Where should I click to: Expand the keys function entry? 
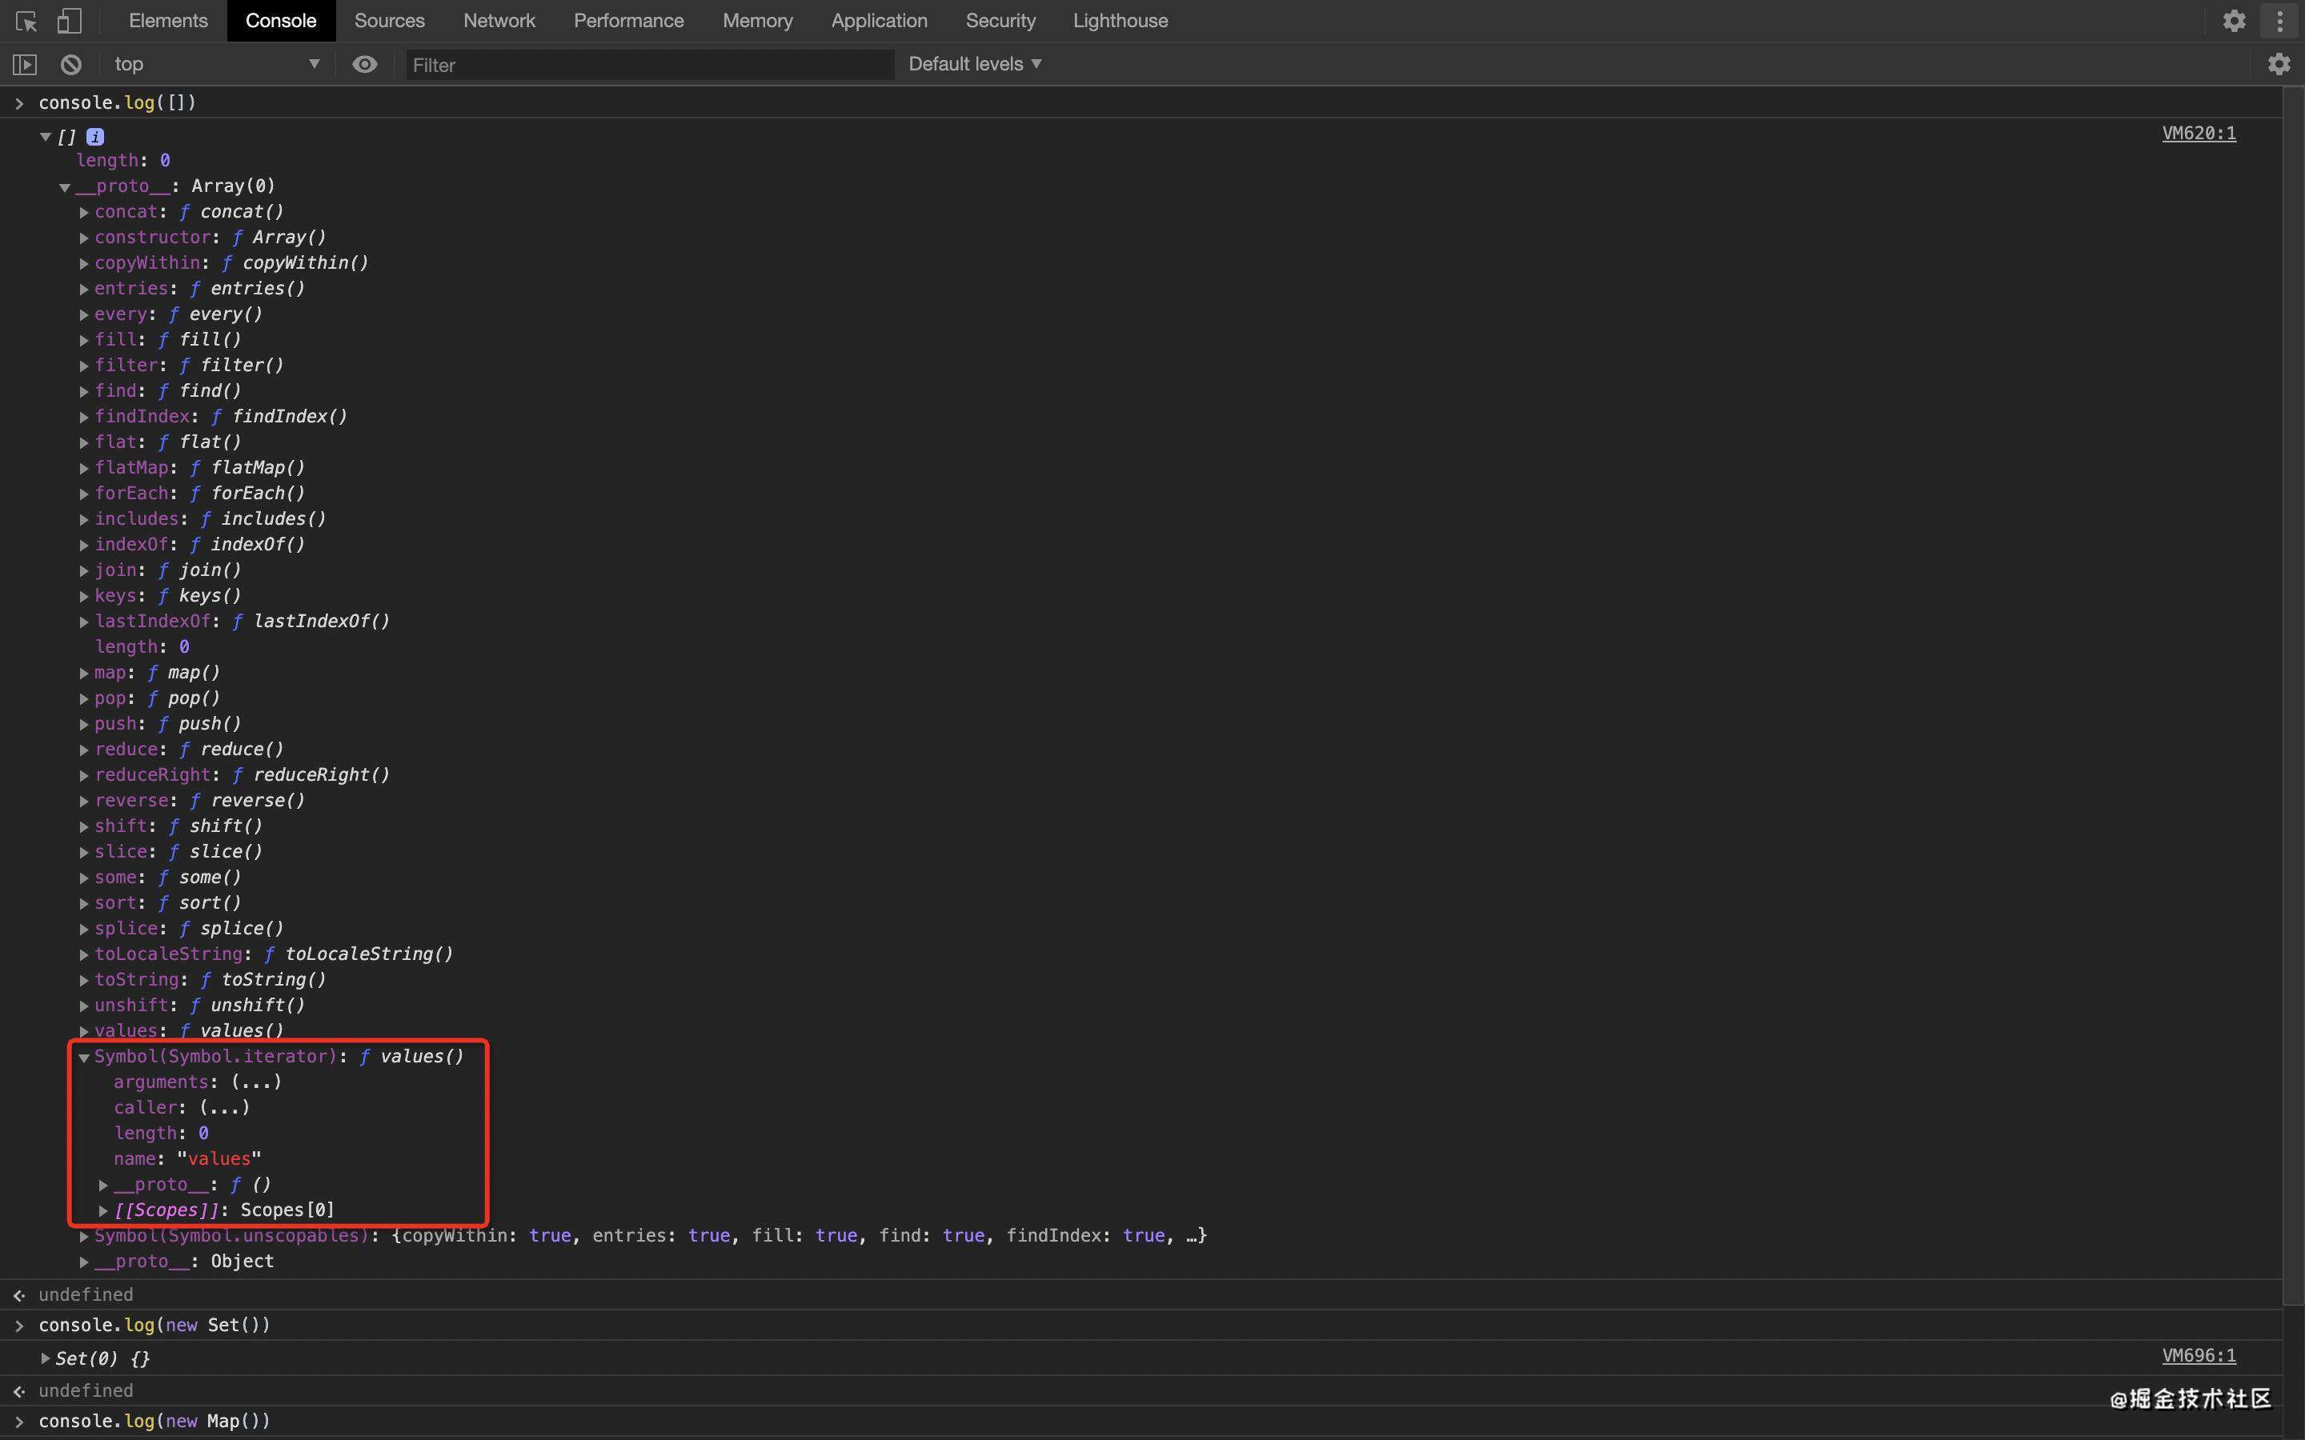click(84, 596)
